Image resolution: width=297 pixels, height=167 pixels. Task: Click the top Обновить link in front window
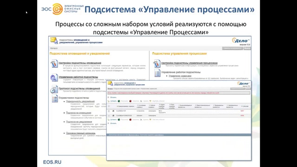[x=113, y=97]
